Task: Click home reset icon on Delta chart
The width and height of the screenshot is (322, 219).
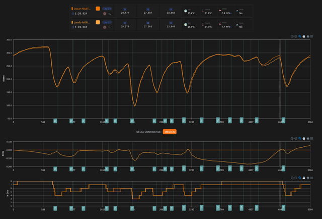Action: (x=308, y=137)
